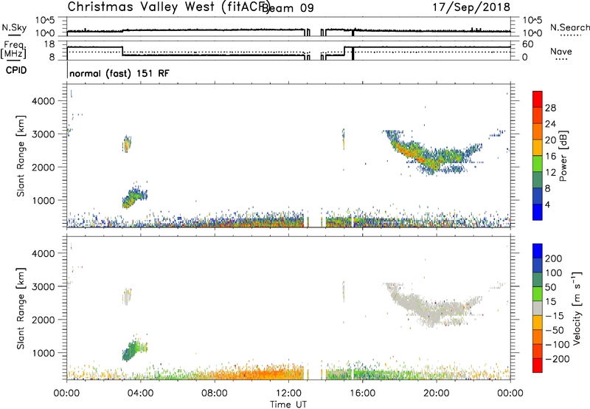Click the 08:00 time tick label
The image size is (590, 409).
pos(215,393)
